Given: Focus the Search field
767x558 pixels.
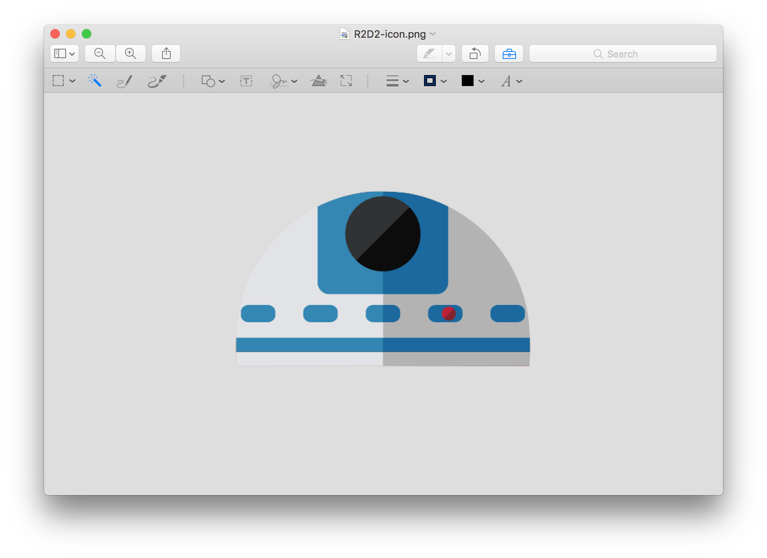Looking at the screenshot, I should click(623, 53).
